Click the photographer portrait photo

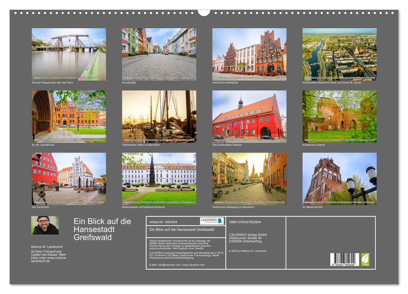(43, 225)
